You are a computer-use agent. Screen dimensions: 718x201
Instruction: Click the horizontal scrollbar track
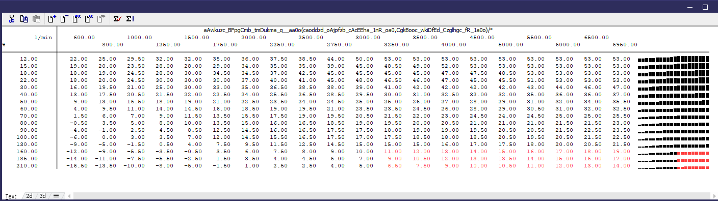[x=391, y=196]
